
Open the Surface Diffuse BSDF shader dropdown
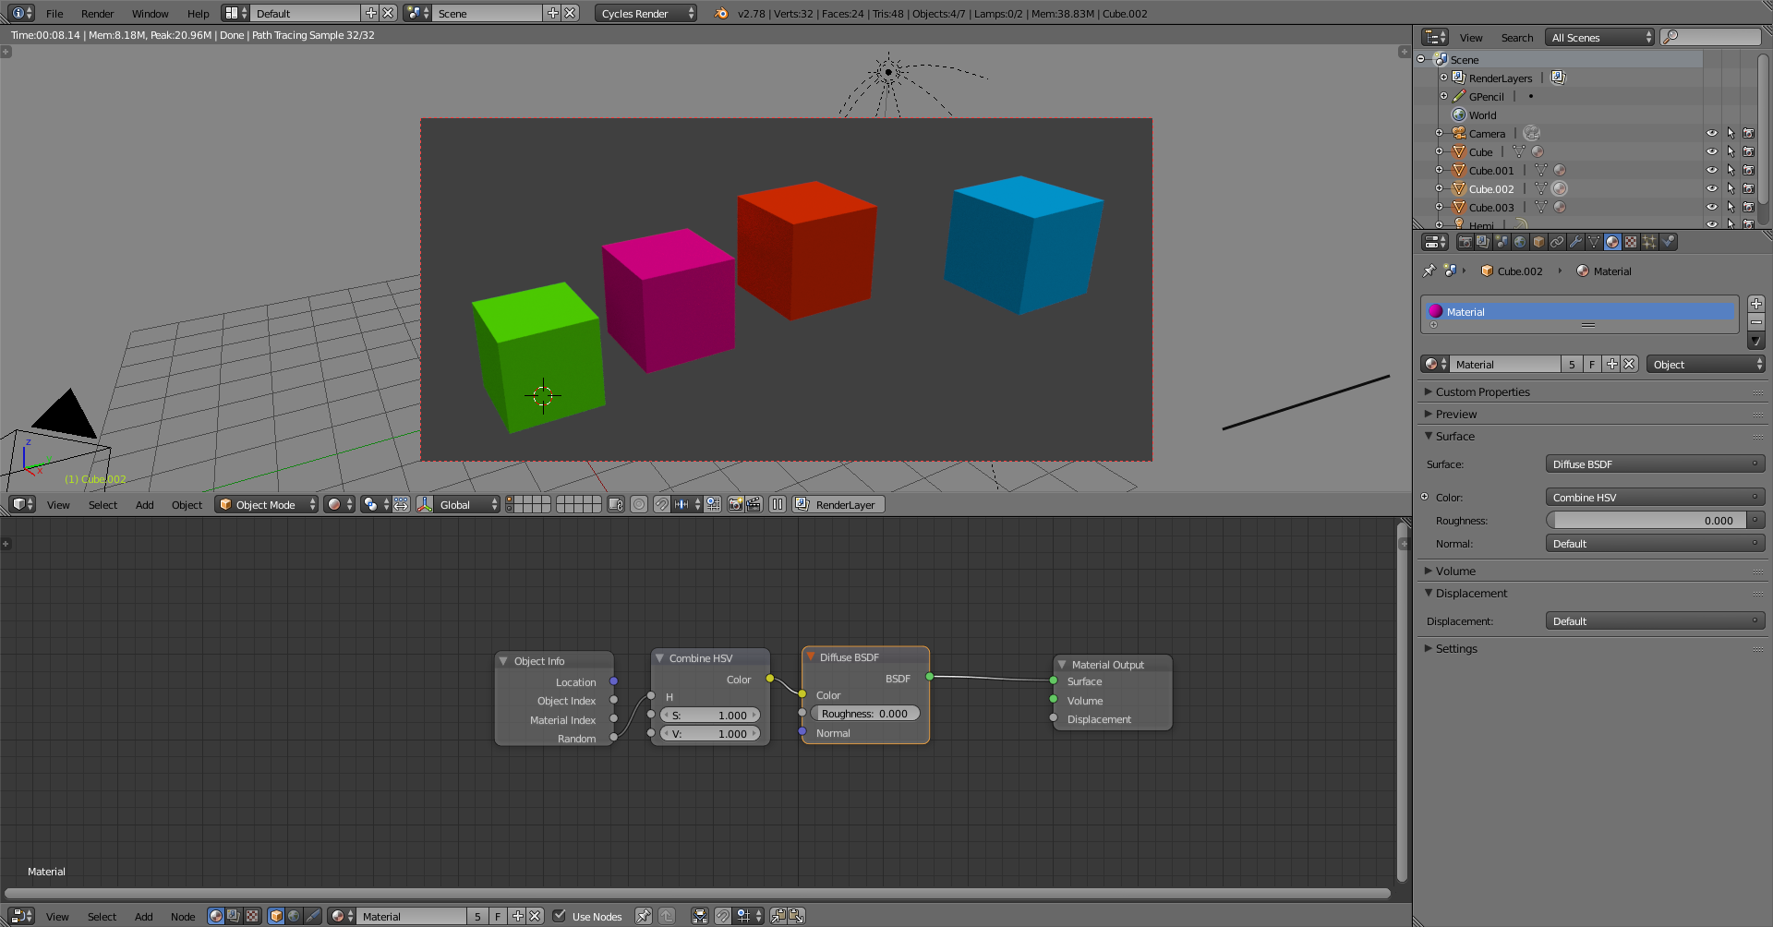(x=1655, y=463)
